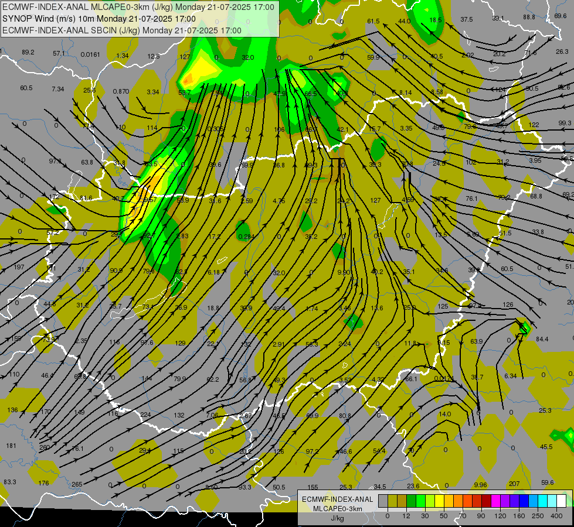Click the legend tick label 400
The height and width of the screenshot is (527, 574).
(x=556, y=516)
